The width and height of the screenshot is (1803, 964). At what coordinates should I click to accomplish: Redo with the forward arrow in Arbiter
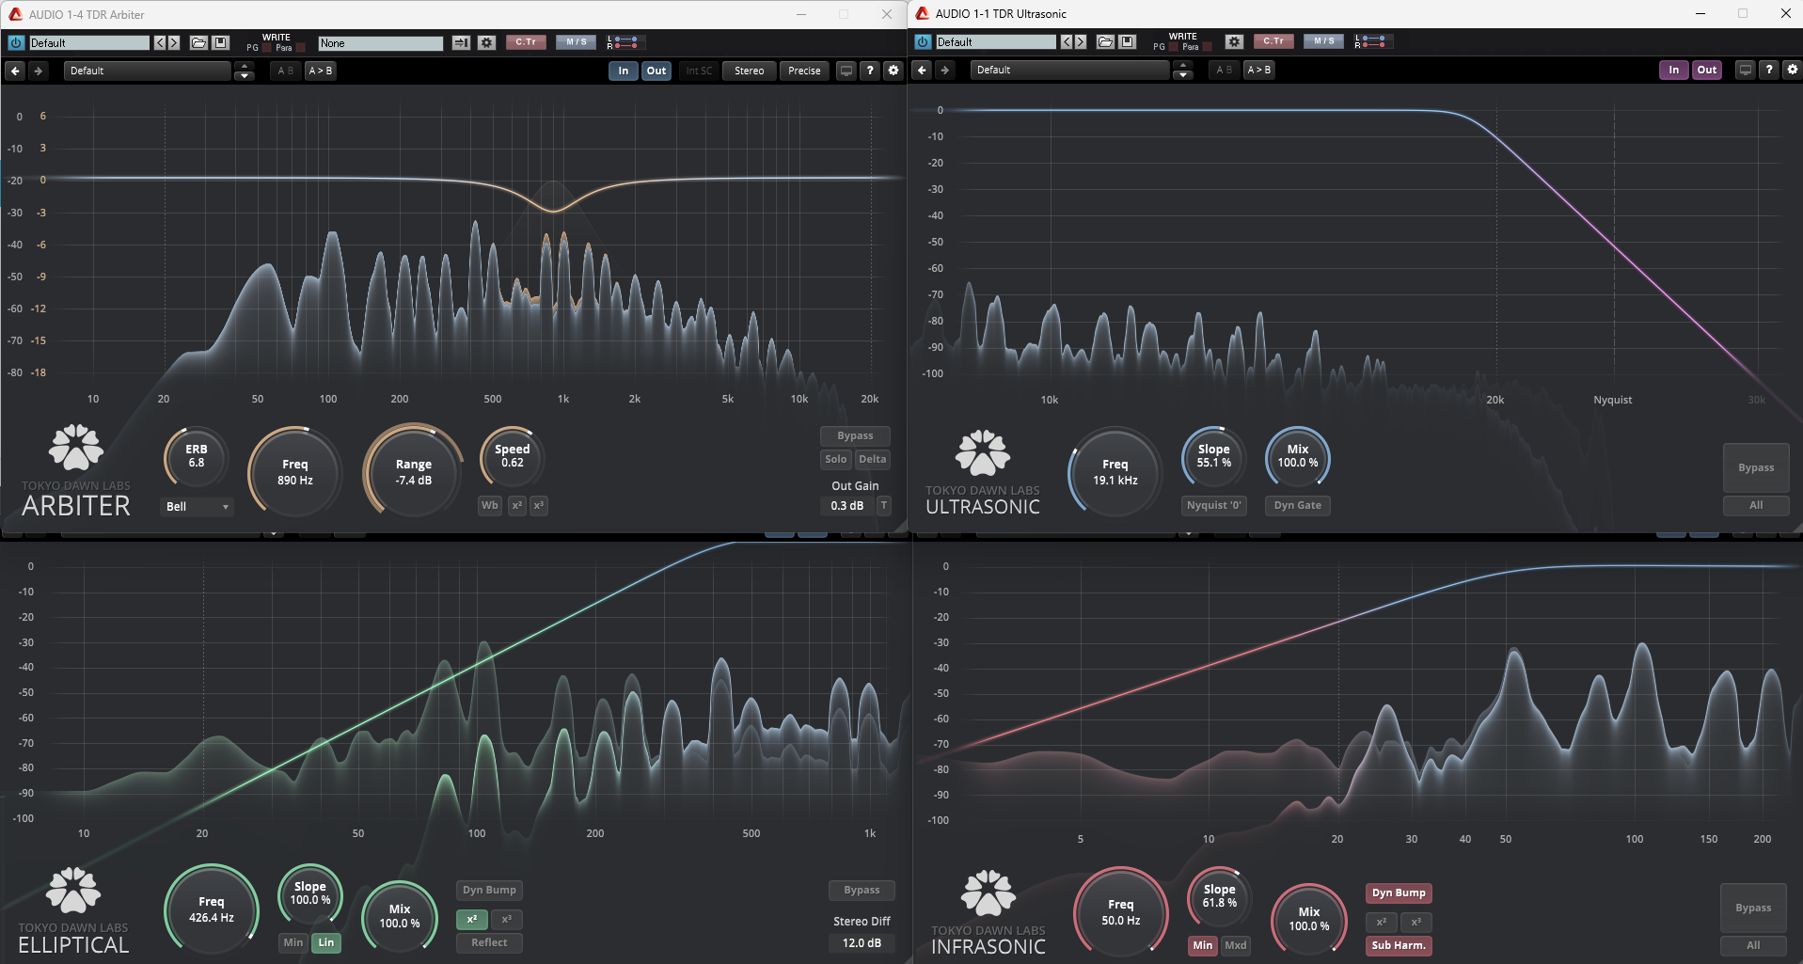click(38, 71)
